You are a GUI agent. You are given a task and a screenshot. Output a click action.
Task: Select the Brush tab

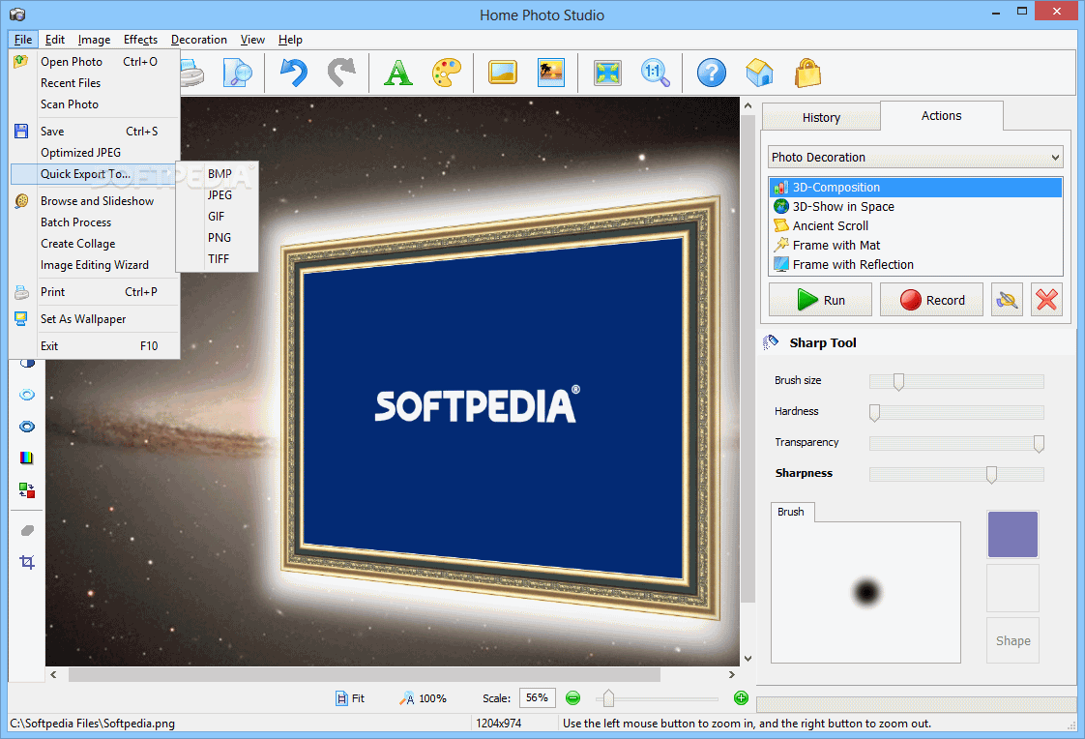791,512
